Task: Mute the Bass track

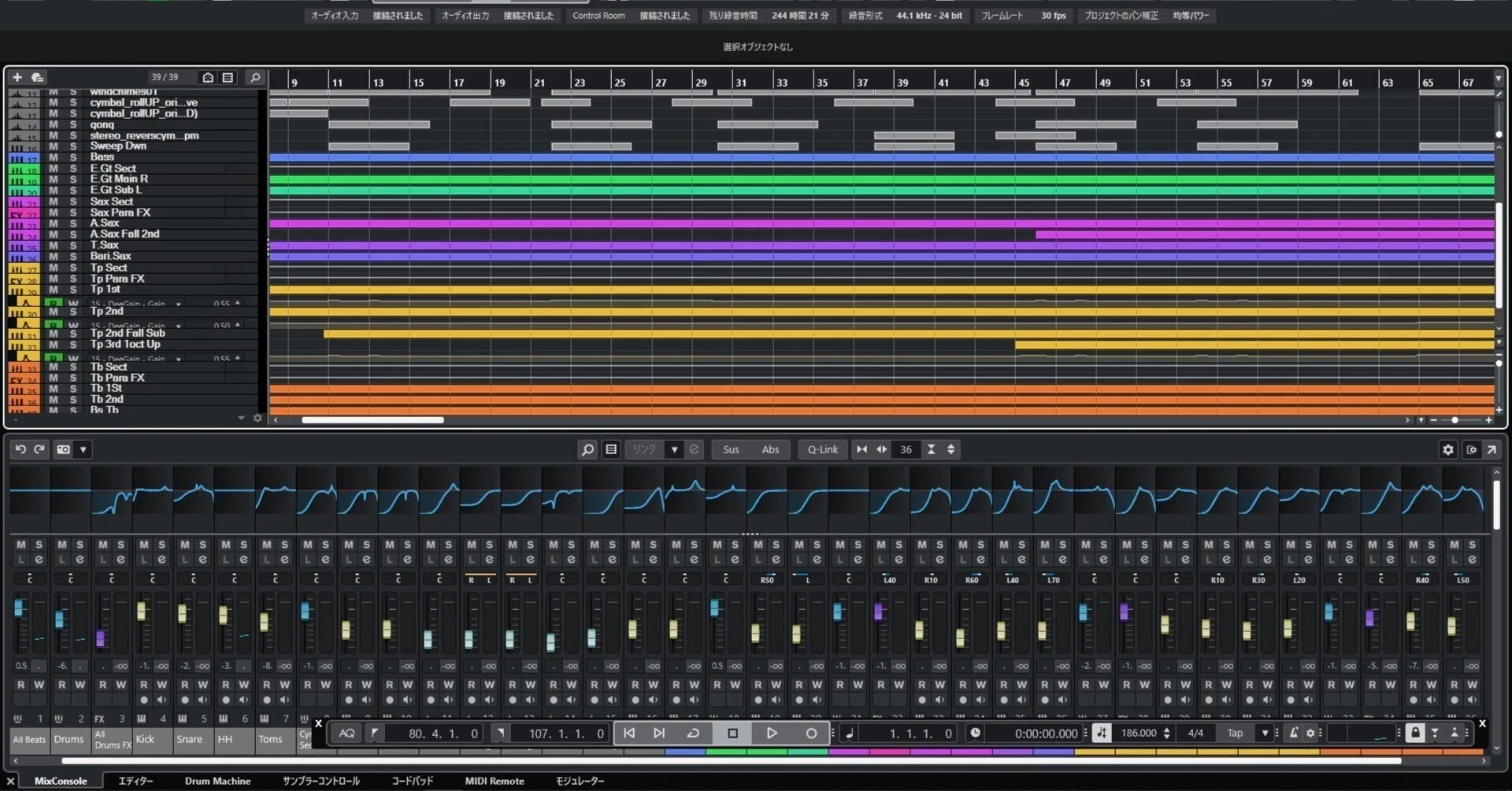Action: (53, 157)
